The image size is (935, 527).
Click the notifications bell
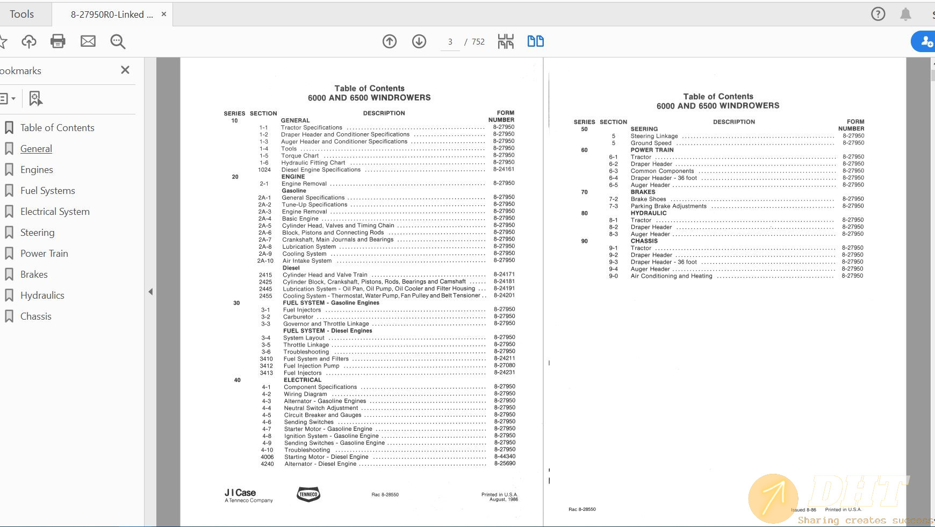click(x=905, y=13)
